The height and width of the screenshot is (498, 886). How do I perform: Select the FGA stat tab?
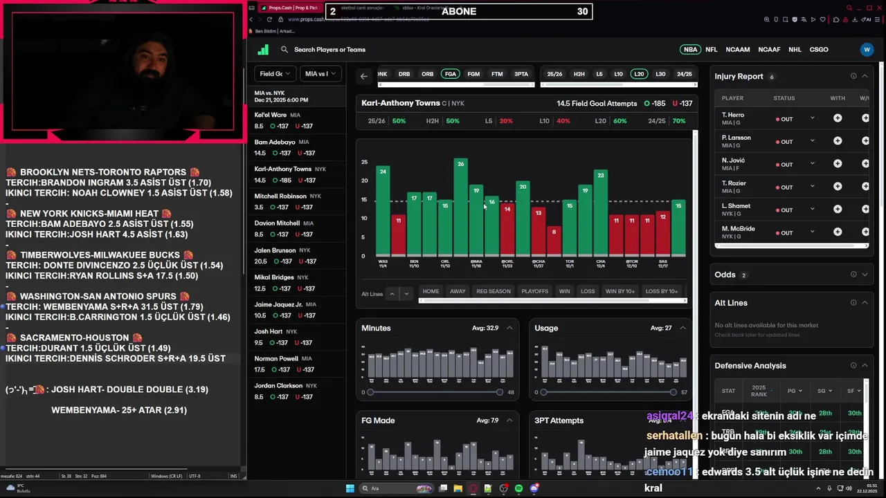click(451, 74)
